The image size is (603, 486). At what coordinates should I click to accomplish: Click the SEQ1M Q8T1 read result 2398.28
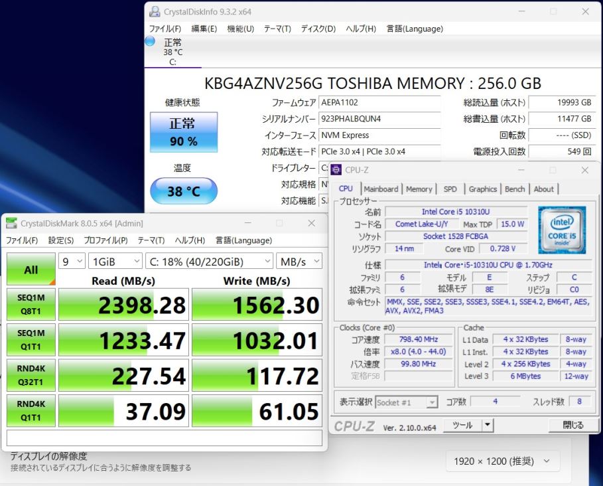click(123, 304)
